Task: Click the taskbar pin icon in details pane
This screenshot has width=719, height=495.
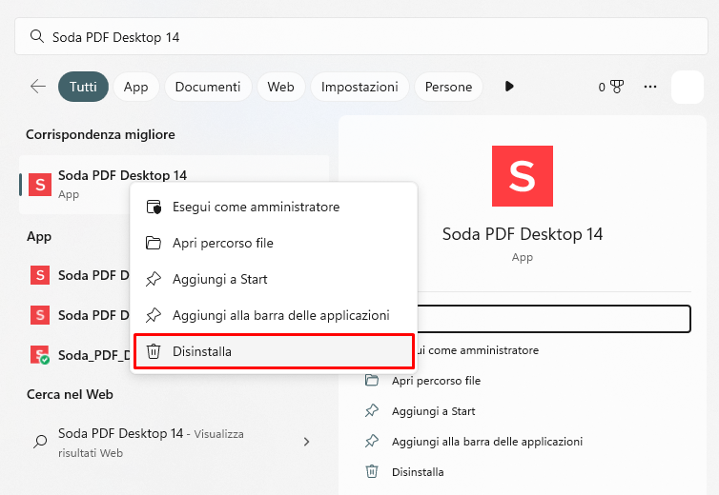Action: pyautogui.click(x=372, y=442)
